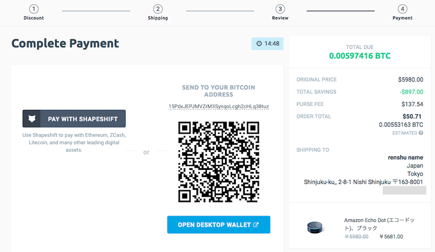Click the order total BTC estimate
This screenshot has width=435, height=252.
[x=401, y=125]
